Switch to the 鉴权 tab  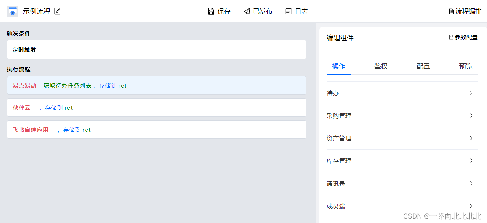[x=380, y=66]
